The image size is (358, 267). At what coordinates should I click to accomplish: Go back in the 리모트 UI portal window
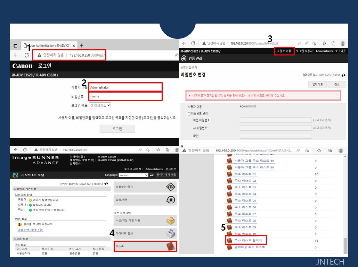pyautogui.click(x=16, y=150)
